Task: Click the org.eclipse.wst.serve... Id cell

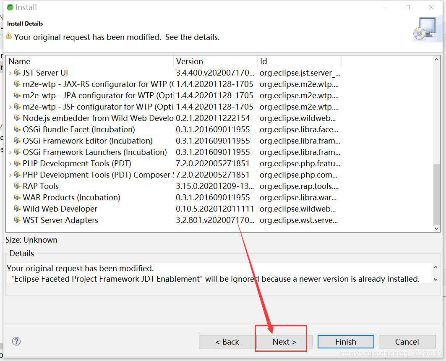Action: [x=299, y=220]
